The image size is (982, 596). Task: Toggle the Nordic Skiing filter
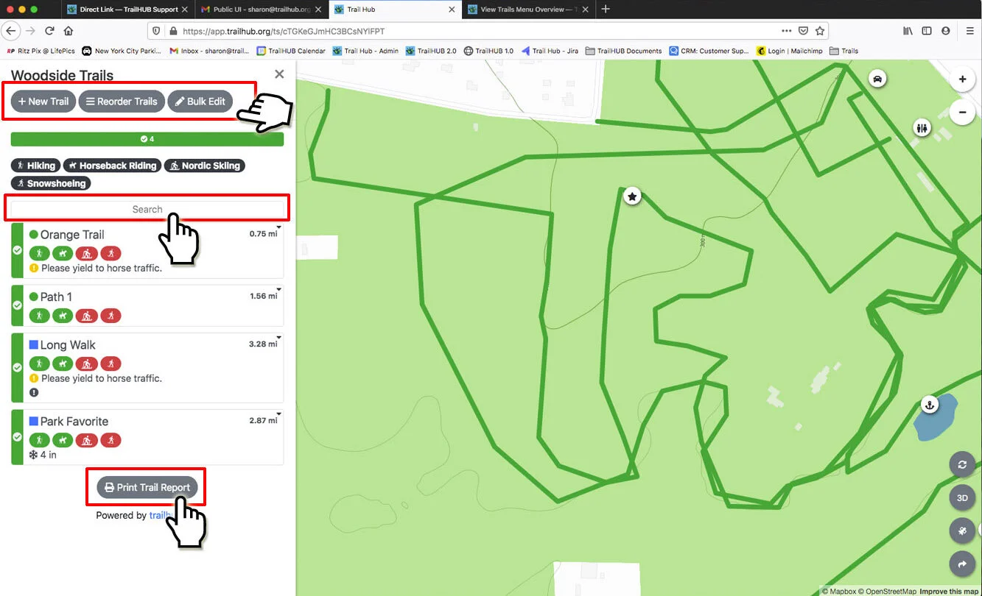(204, 166)
